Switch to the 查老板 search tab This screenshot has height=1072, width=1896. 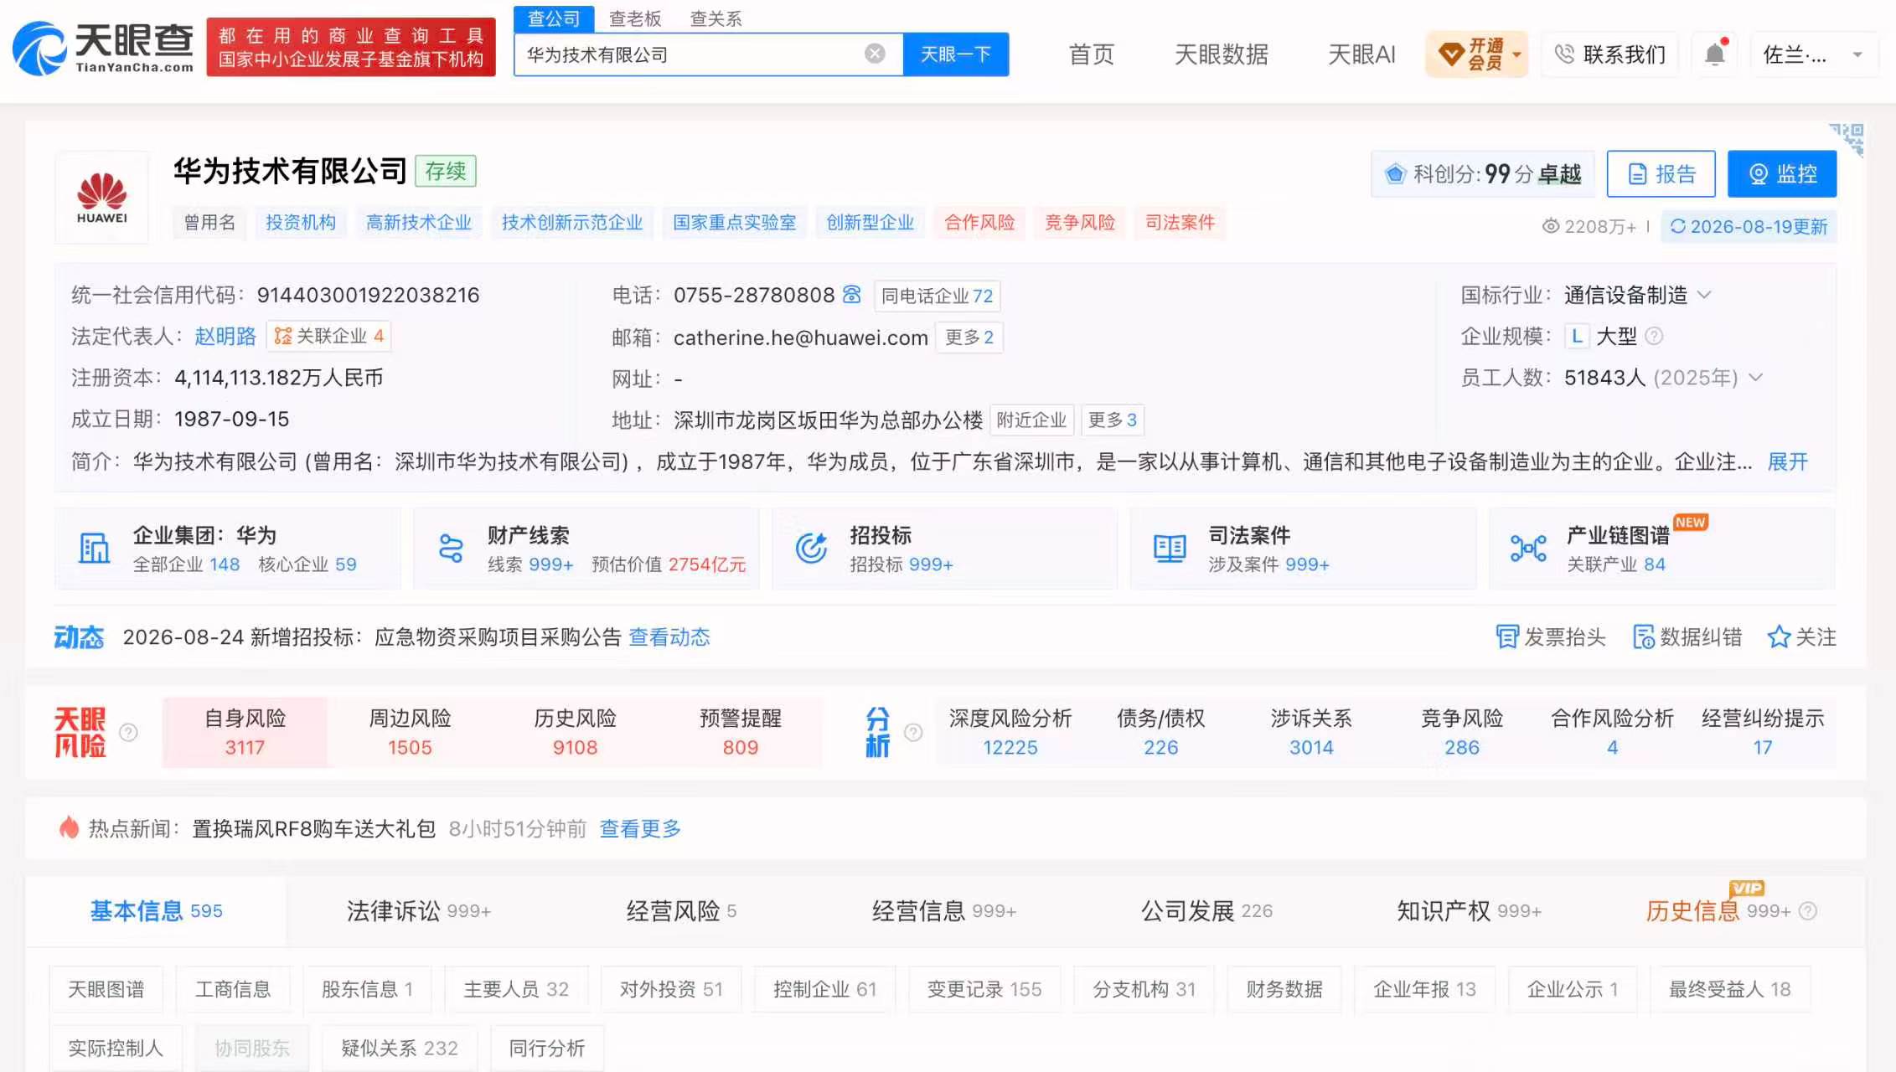coord(635,18)
